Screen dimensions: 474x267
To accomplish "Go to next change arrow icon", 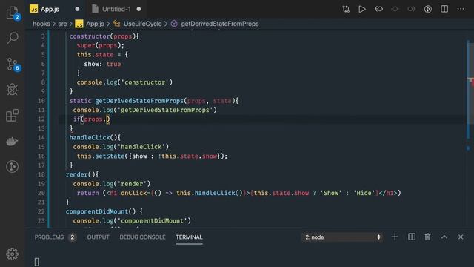I will 411,9.
